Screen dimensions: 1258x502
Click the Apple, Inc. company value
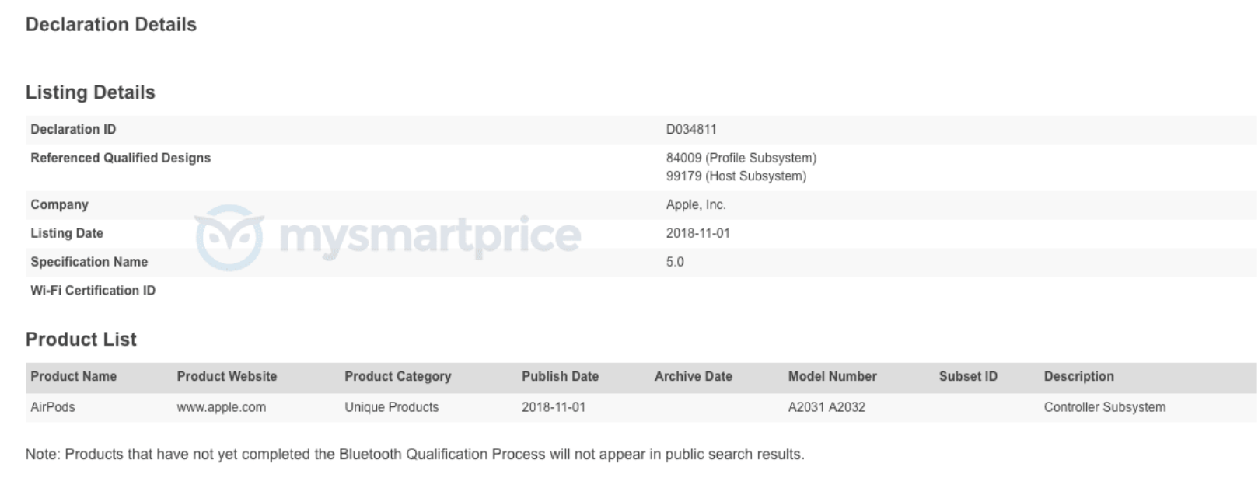695,205
